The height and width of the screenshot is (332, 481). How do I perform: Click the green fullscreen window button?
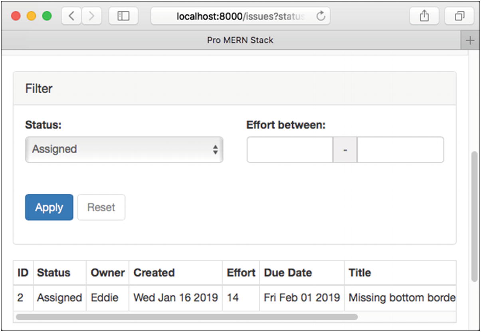tap(47, 16)
